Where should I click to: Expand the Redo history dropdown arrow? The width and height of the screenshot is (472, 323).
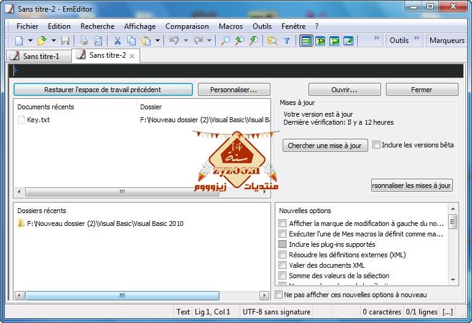(209, 41)
